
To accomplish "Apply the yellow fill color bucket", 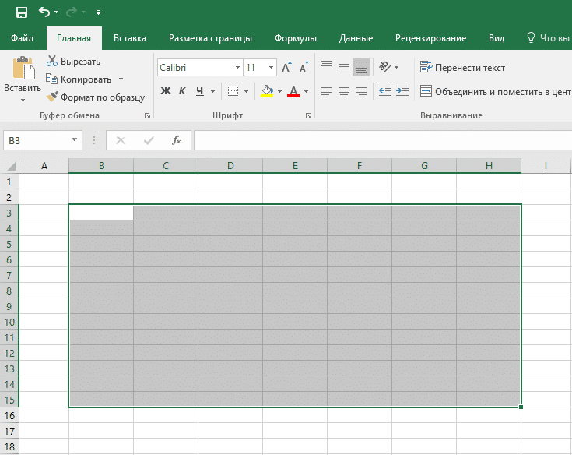I will point(268,91).
